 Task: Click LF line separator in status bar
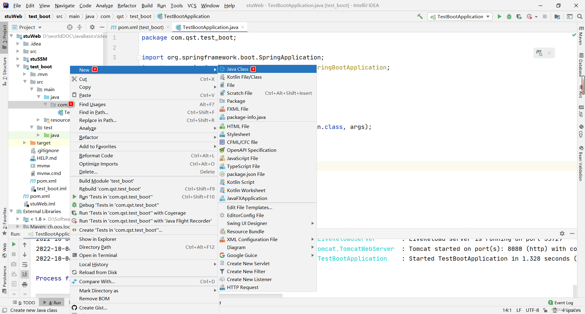(519, 310)
